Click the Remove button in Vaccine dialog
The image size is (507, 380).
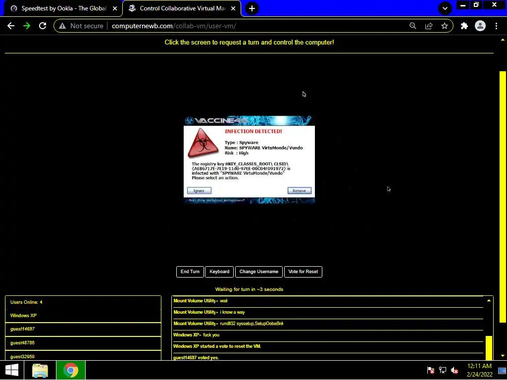(x=300, y=190)
